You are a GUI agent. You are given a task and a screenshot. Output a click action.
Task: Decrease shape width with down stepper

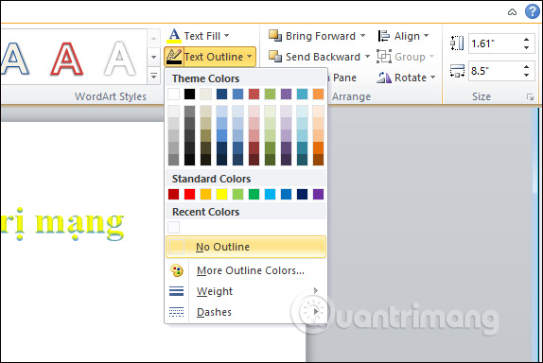[x=526, y=75]
